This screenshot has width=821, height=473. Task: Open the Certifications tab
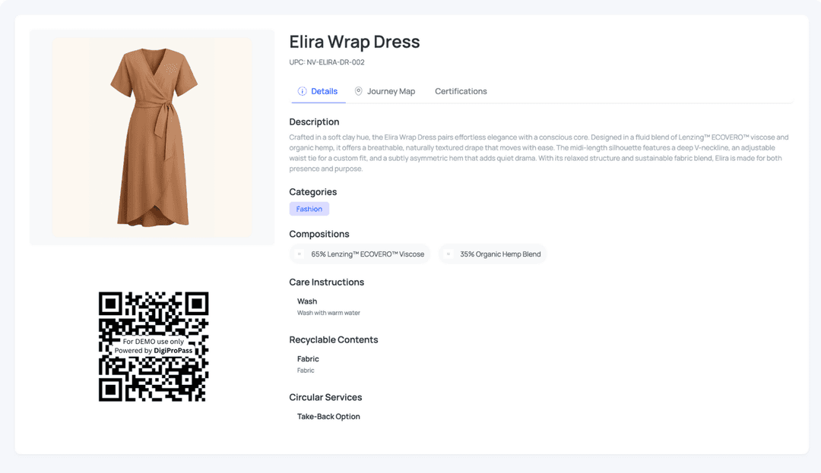tap(460, 91)
